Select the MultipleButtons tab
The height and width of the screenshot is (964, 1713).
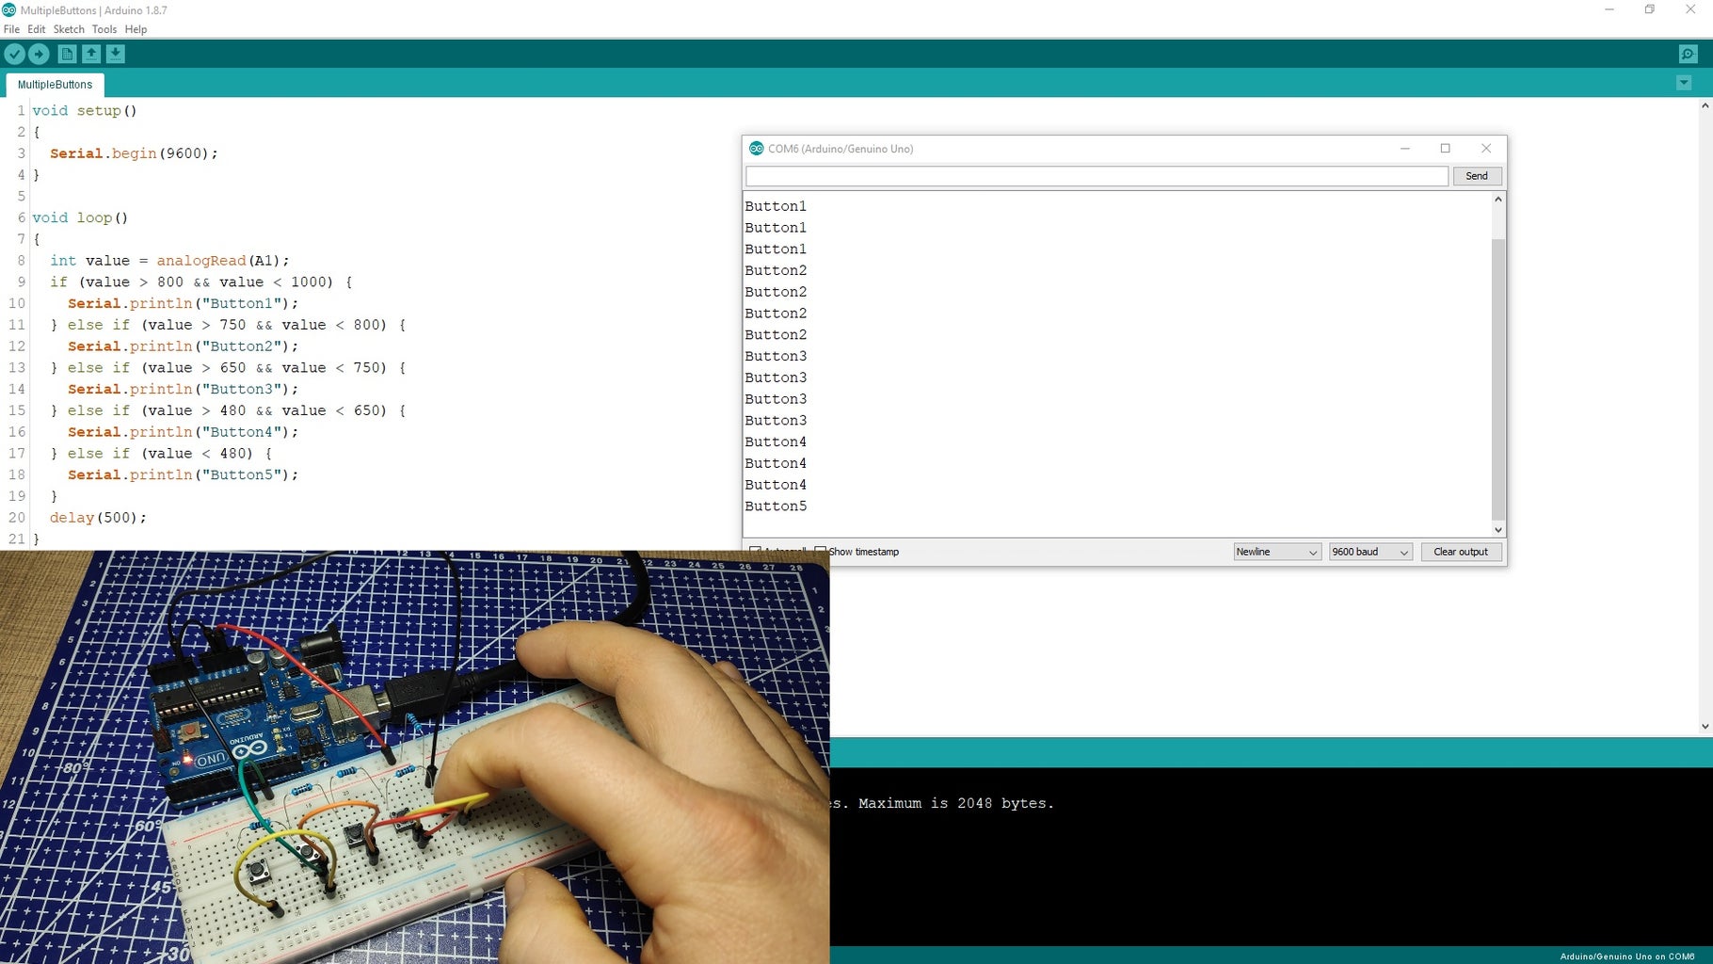pyautogui.click(x=54, y=85)
